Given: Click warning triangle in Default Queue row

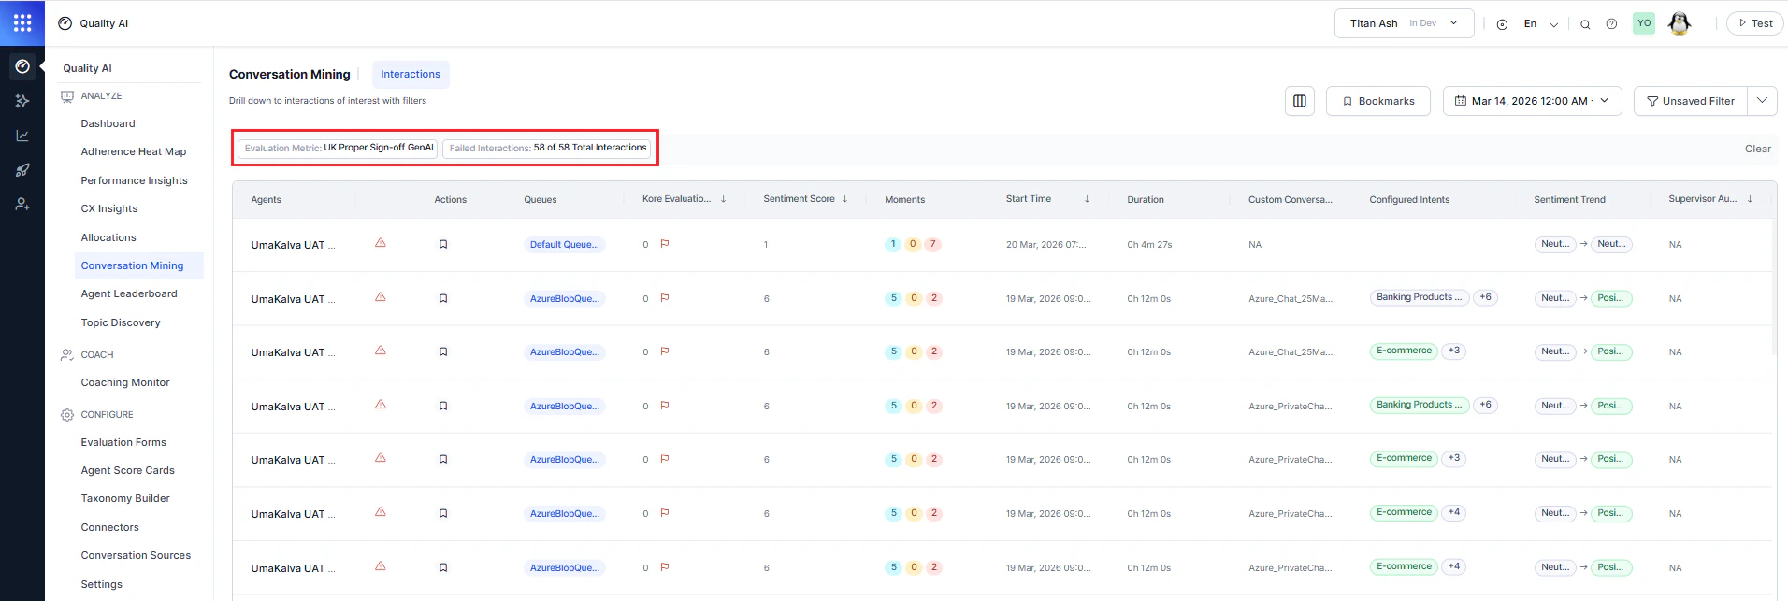Looking at the screenshot, I should coord(381,243).
